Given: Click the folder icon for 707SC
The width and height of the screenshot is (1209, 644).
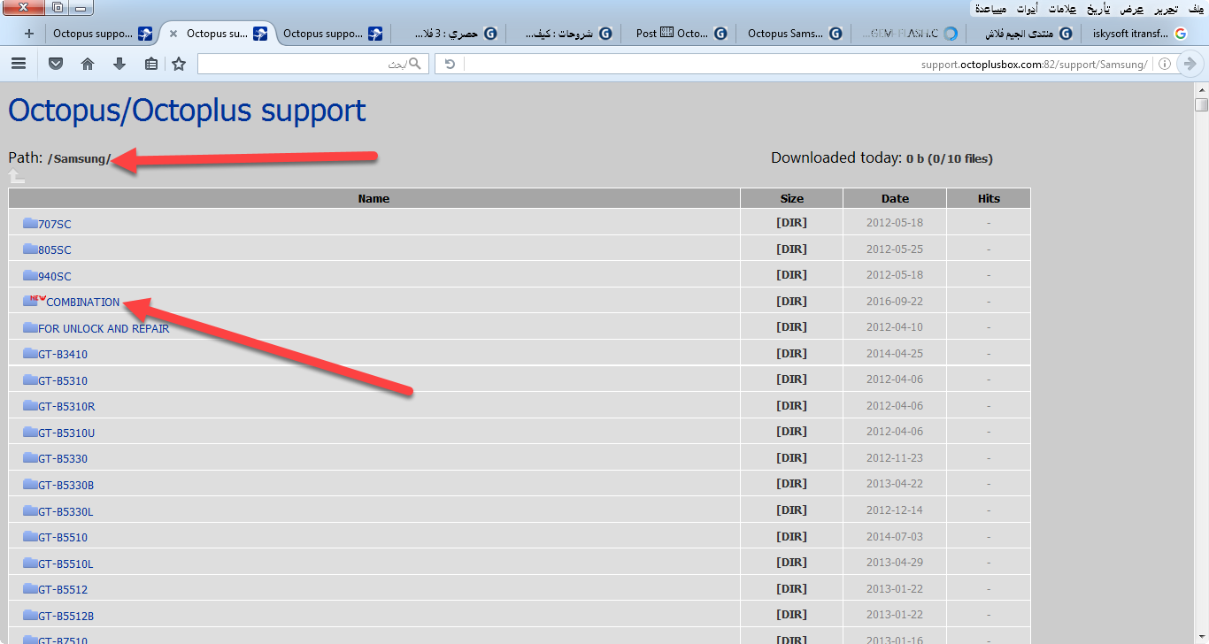Looking at the screenshot, I should 30,223.
